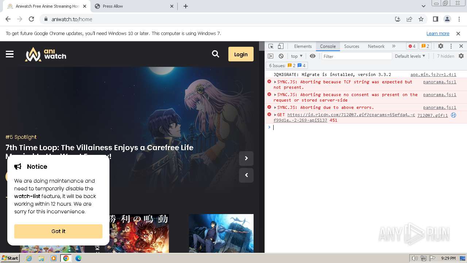Go back with the browser back arrow
Image resolution: width=467 pixels, height=263 pixels.
pyautogui.click(x=8, y=19)
